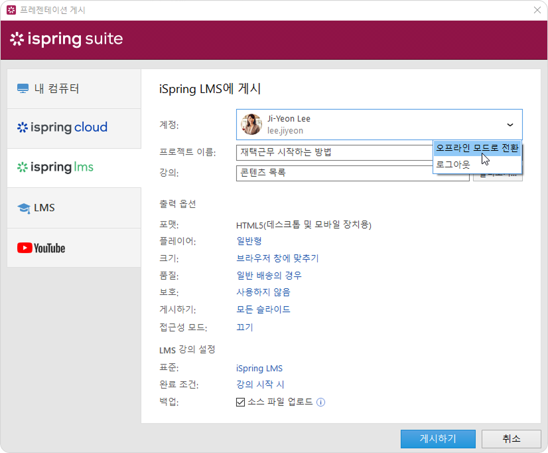Click the Ji-Yeon Lee profile avatar

pos(251,124)
